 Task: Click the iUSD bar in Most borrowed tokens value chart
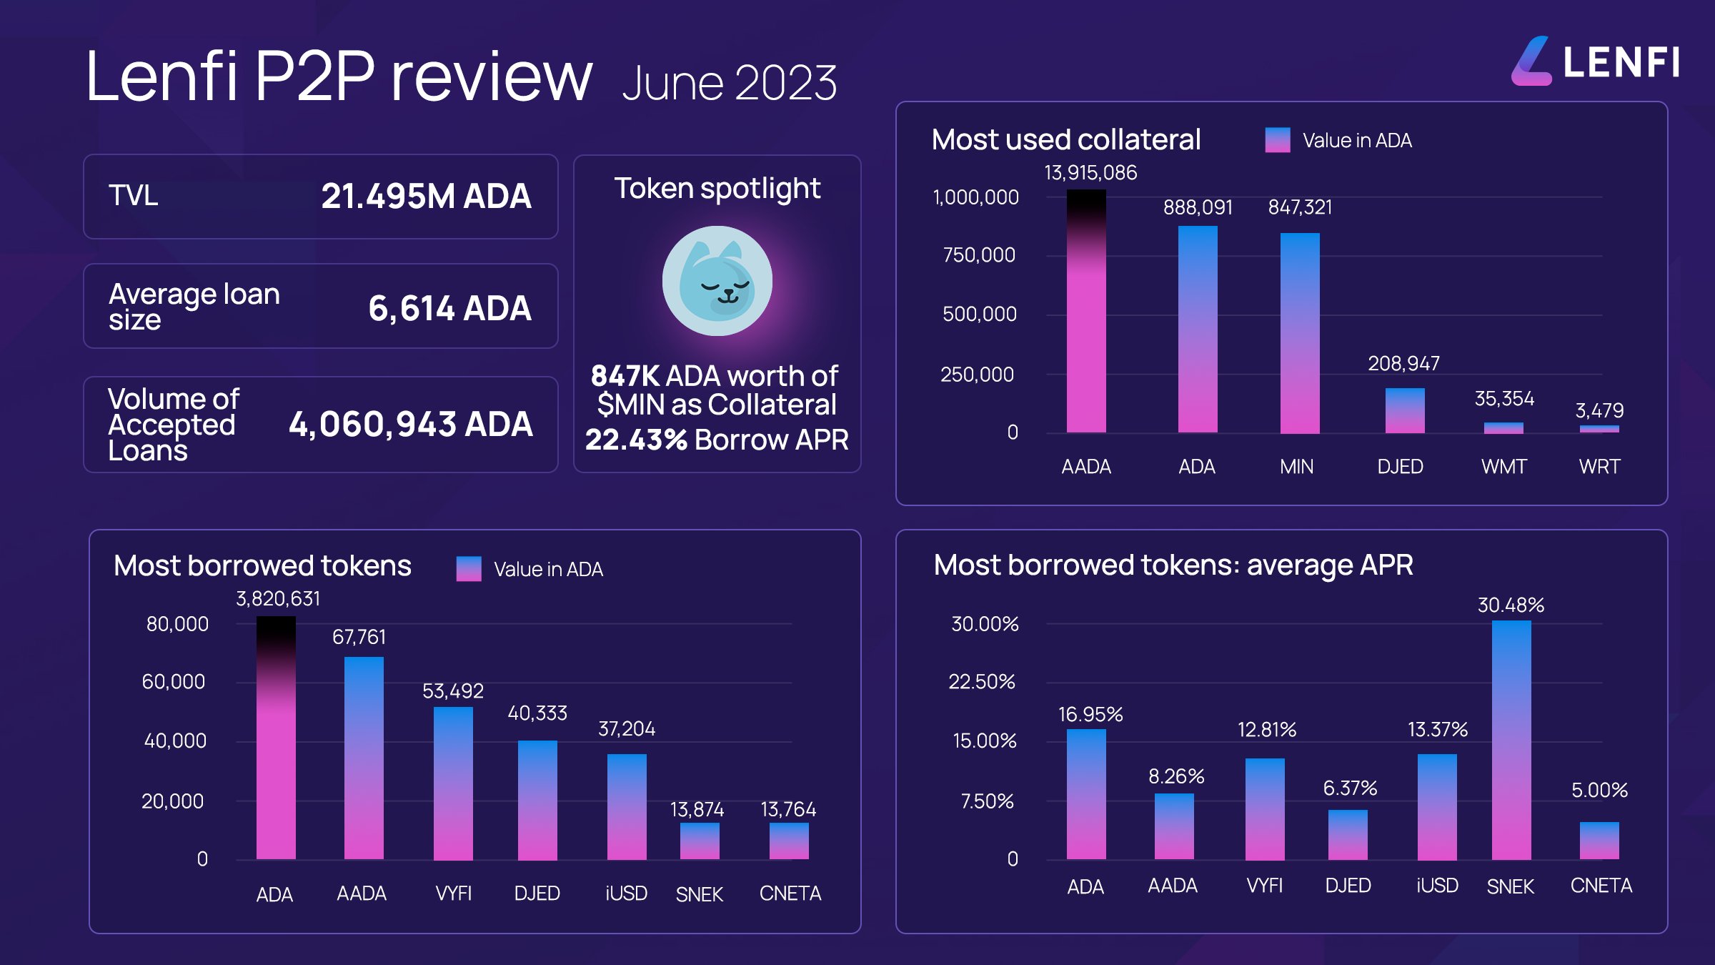627,807
